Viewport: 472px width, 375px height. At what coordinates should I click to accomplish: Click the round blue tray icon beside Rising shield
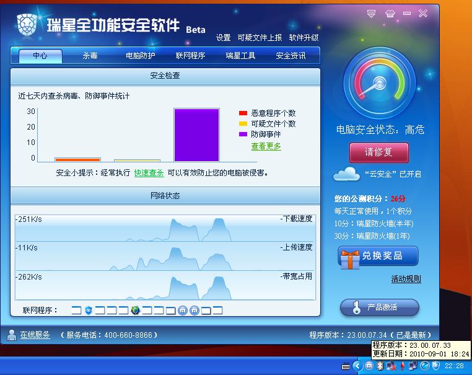425,366
